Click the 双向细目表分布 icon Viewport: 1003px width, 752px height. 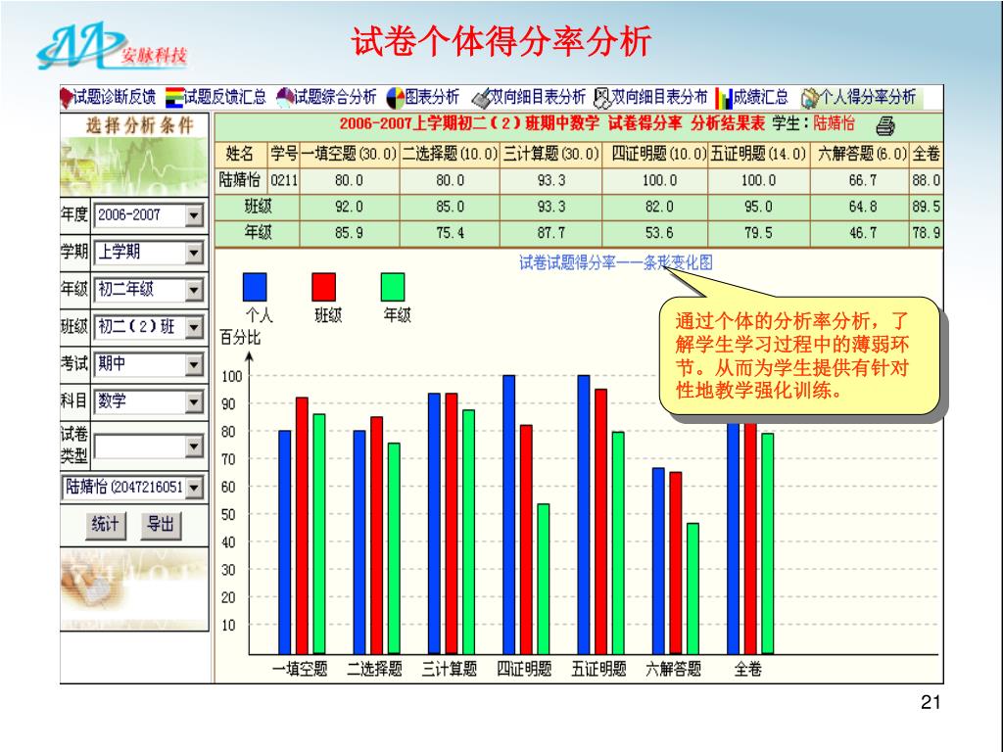pyautogui.click(x=602, y=97)
